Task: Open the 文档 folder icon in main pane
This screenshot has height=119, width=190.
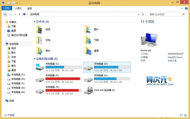Action: (x=39, y=40)
